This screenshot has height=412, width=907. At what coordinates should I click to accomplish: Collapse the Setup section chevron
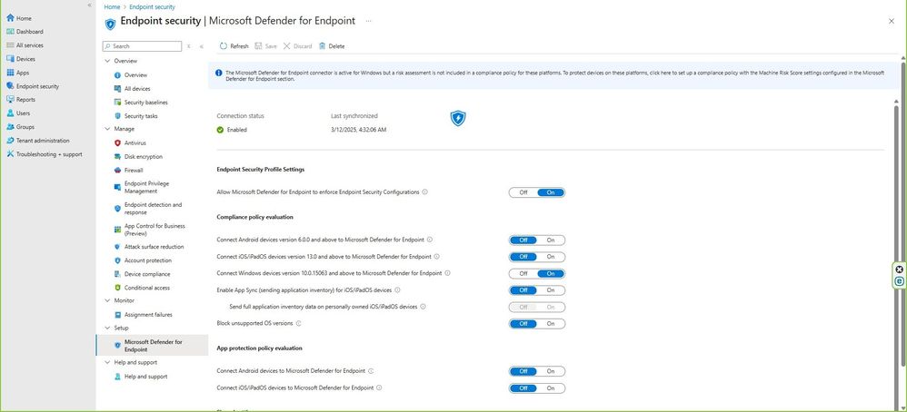[x=107, y=328]
